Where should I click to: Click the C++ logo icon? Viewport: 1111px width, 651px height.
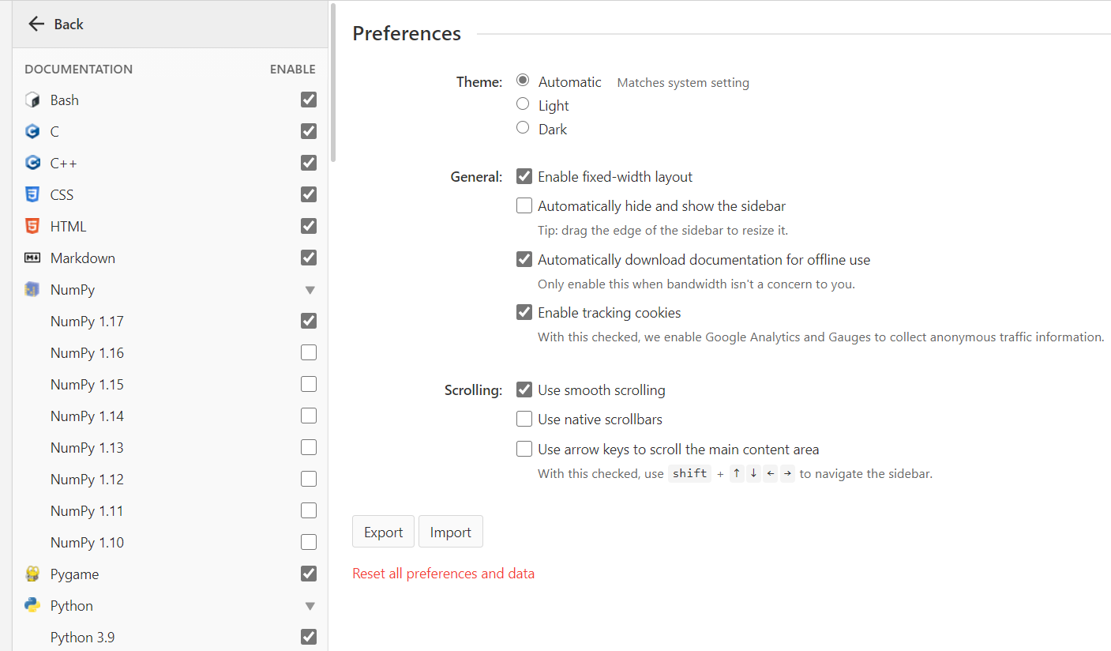point(32,164)
